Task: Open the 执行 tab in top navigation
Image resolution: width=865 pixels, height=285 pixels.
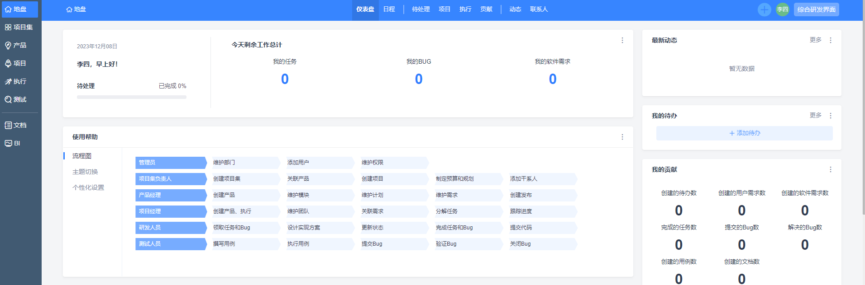Action: pos(465,9)
